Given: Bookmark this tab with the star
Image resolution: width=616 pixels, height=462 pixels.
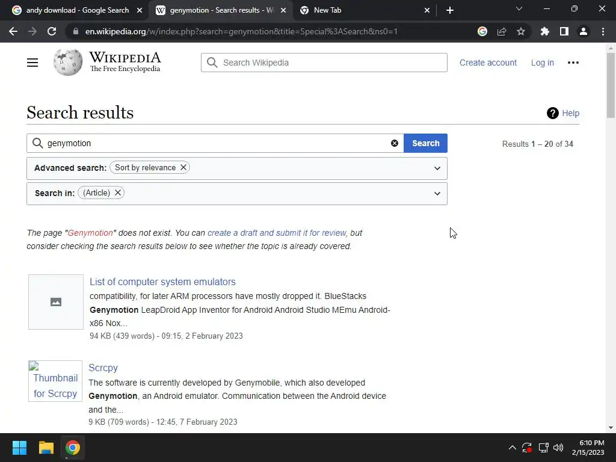Looking at the screenshot, I should pos(520,31).
